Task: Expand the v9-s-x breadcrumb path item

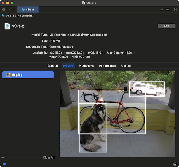Action: 8,16
